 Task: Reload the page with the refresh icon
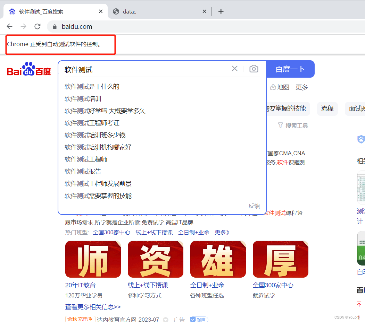coord(38,26)
